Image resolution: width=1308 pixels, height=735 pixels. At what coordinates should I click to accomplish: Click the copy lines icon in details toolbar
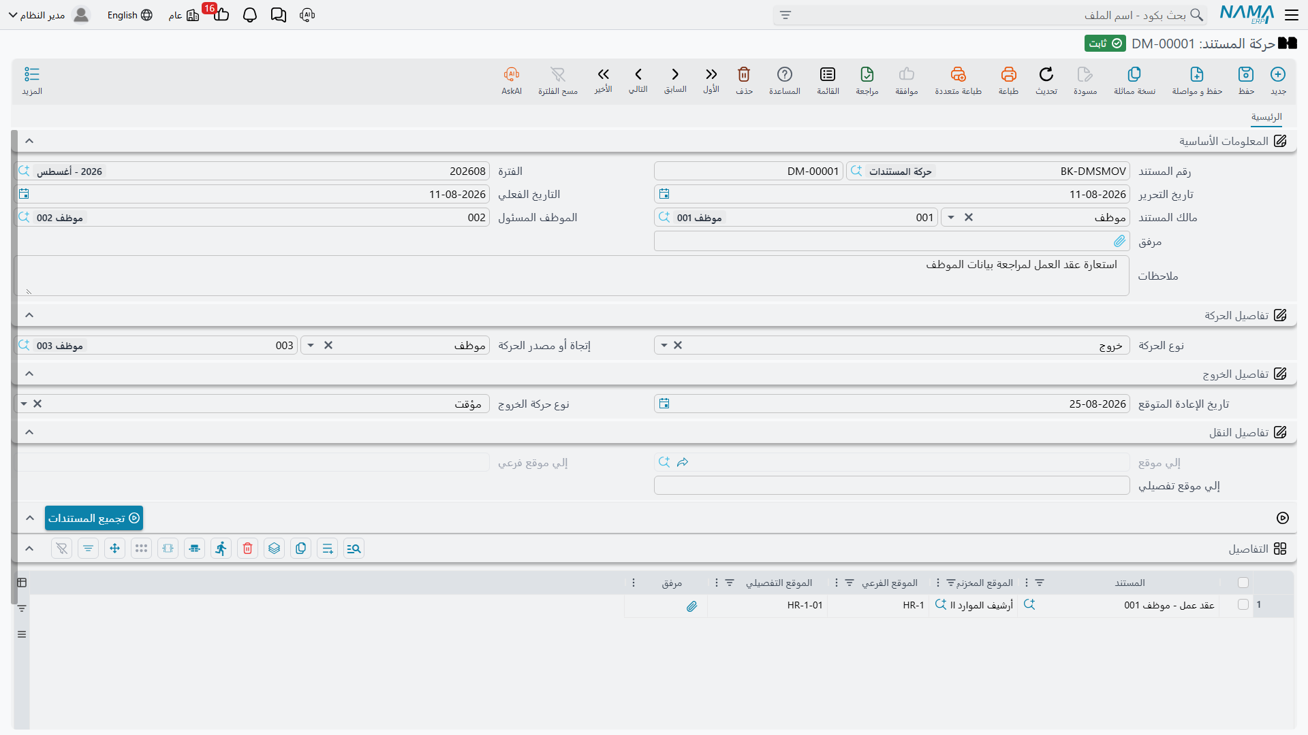click(x=300, y=549)
